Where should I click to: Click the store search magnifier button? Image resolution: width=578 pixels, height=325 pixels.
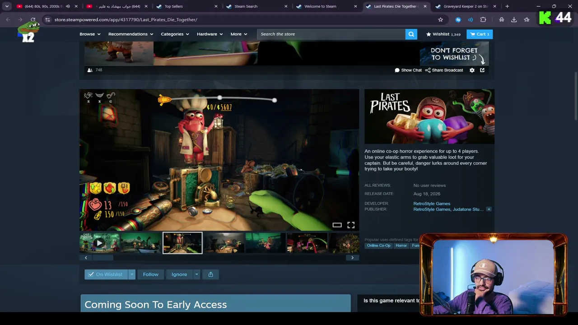pyautogui.click(x=411, y=34)
